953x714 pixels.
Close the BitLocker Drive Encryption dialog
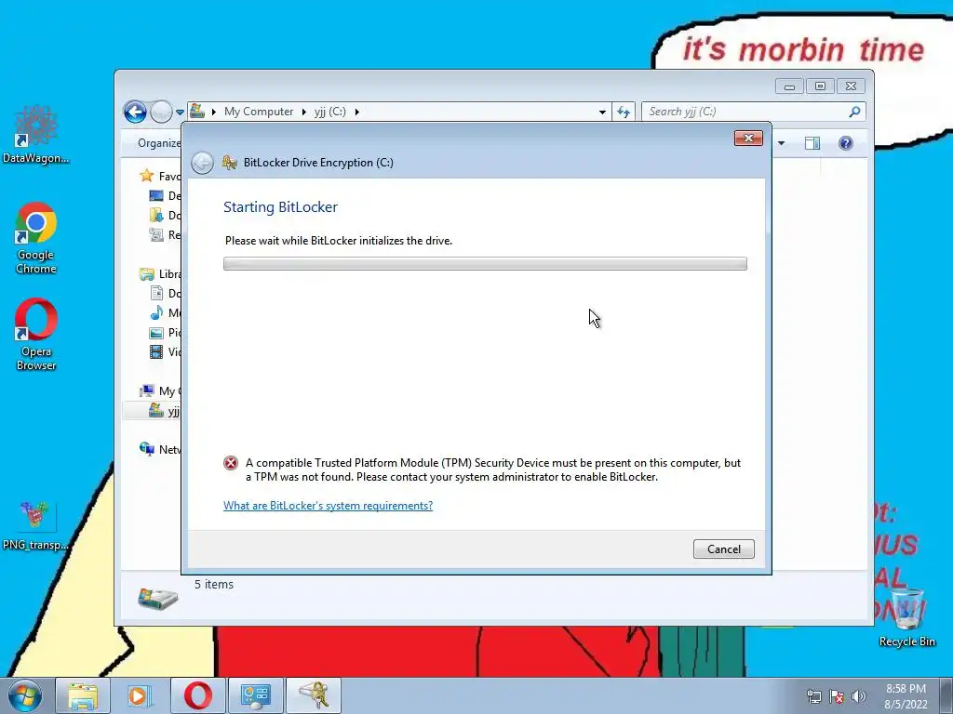click(x=748, y=139)
